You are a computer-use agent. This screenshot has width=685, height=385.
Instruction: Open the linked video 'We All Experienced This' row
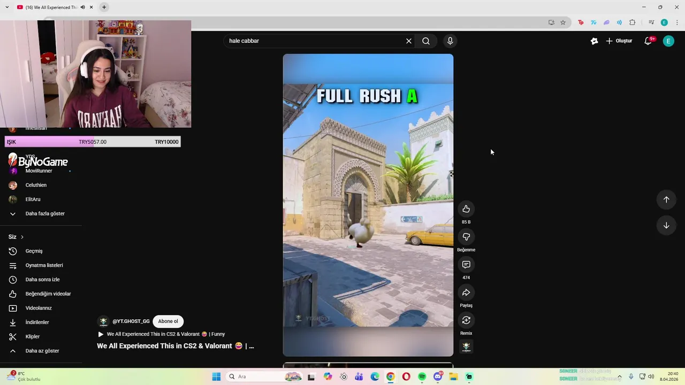point(161,334)
